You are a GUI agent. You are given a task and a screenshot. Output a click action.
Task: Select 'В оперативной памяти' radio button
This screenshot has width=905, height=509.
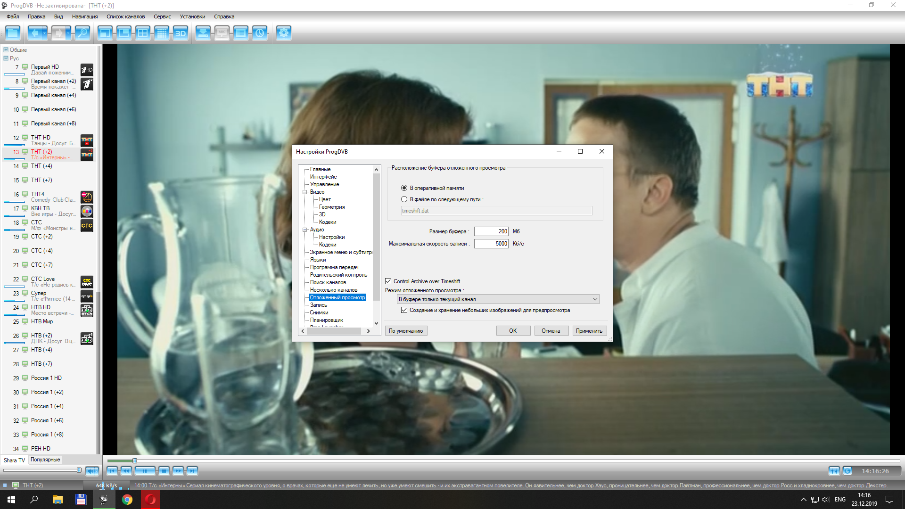click(x=404, y=188)
